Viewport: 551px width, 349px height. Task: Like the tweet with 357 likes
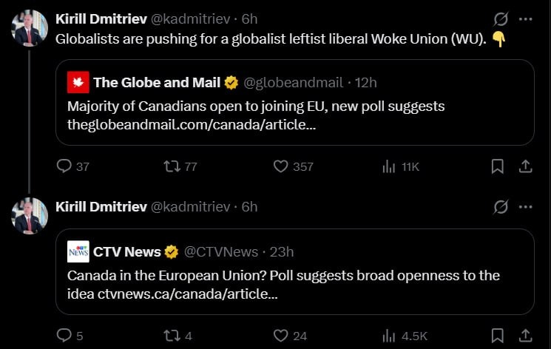(x=280, y=166)
